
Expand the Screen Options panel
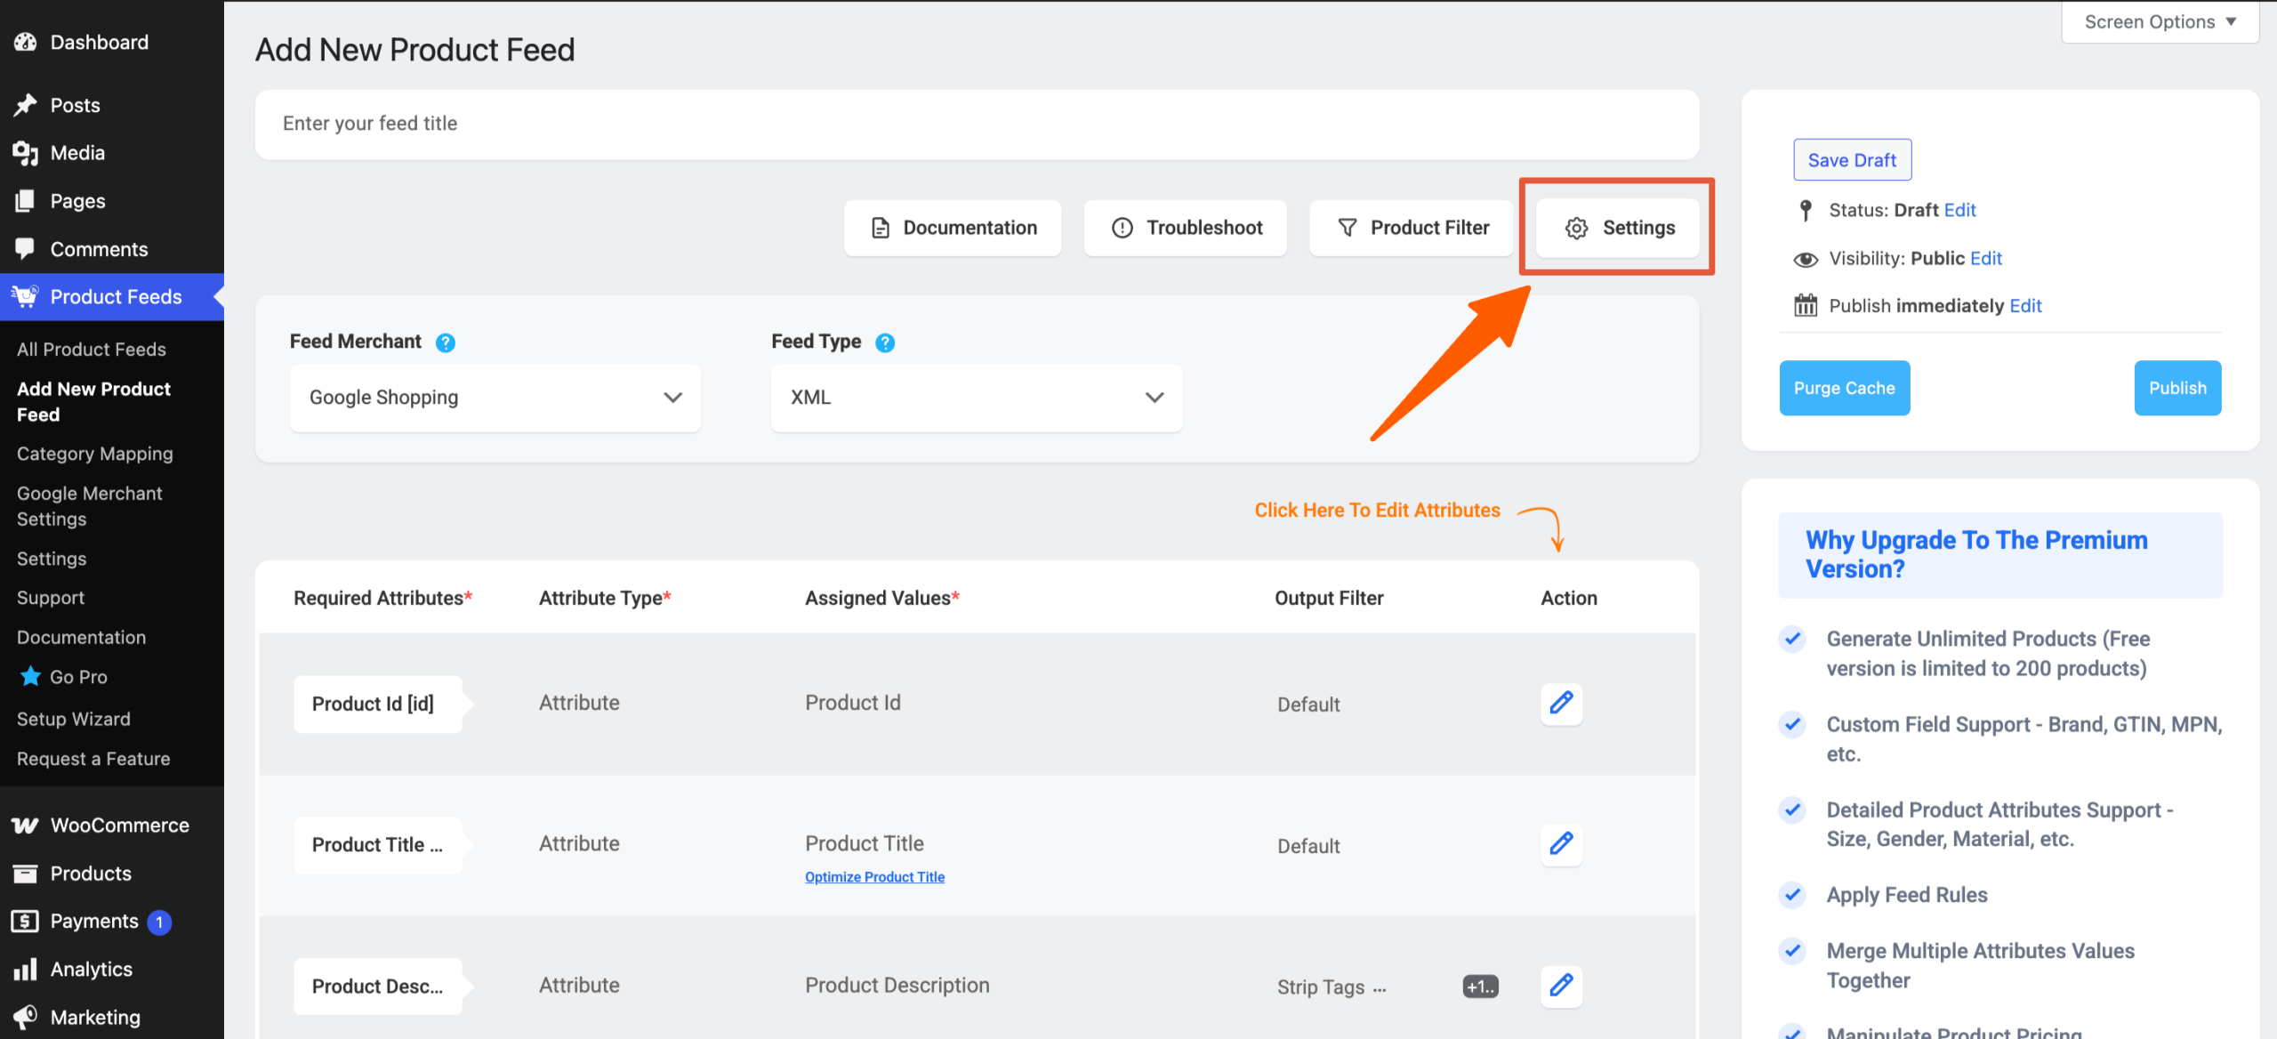2160,21
